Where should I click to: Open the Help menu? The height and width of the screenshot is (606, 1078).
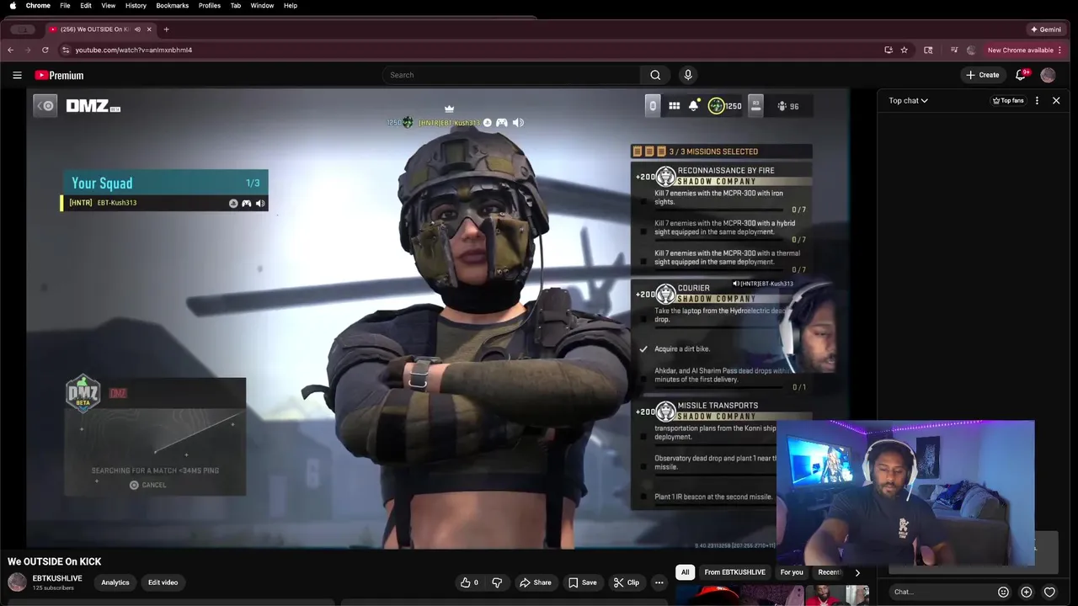point(291,6)
